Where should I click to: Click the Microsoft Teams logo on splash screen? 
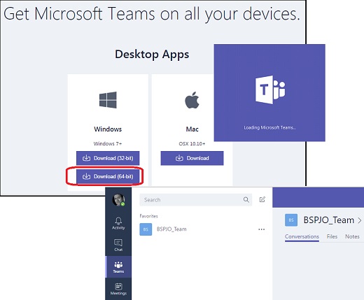(x=270, y=90)
